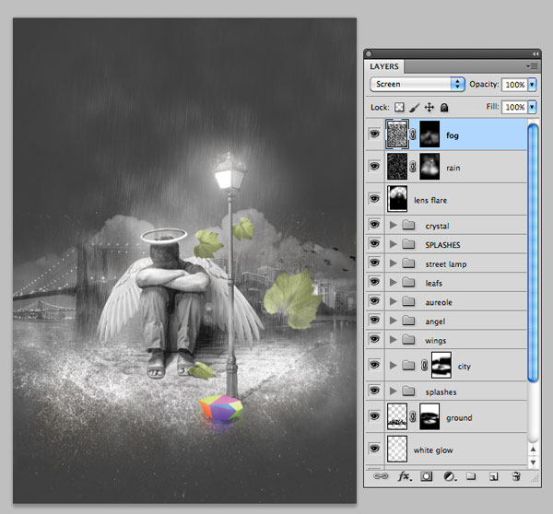The width and height of the screenshot is (553, 514).
Task: Open the Opacity slider dropdown arrow
Action: click(533, 84)
